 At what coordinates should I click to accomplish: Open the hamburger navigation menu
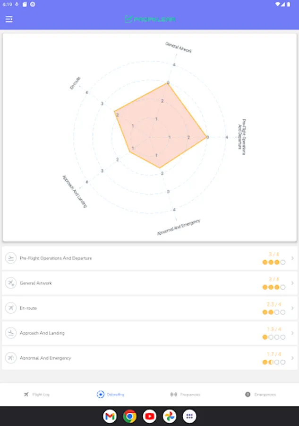(9, 19)
